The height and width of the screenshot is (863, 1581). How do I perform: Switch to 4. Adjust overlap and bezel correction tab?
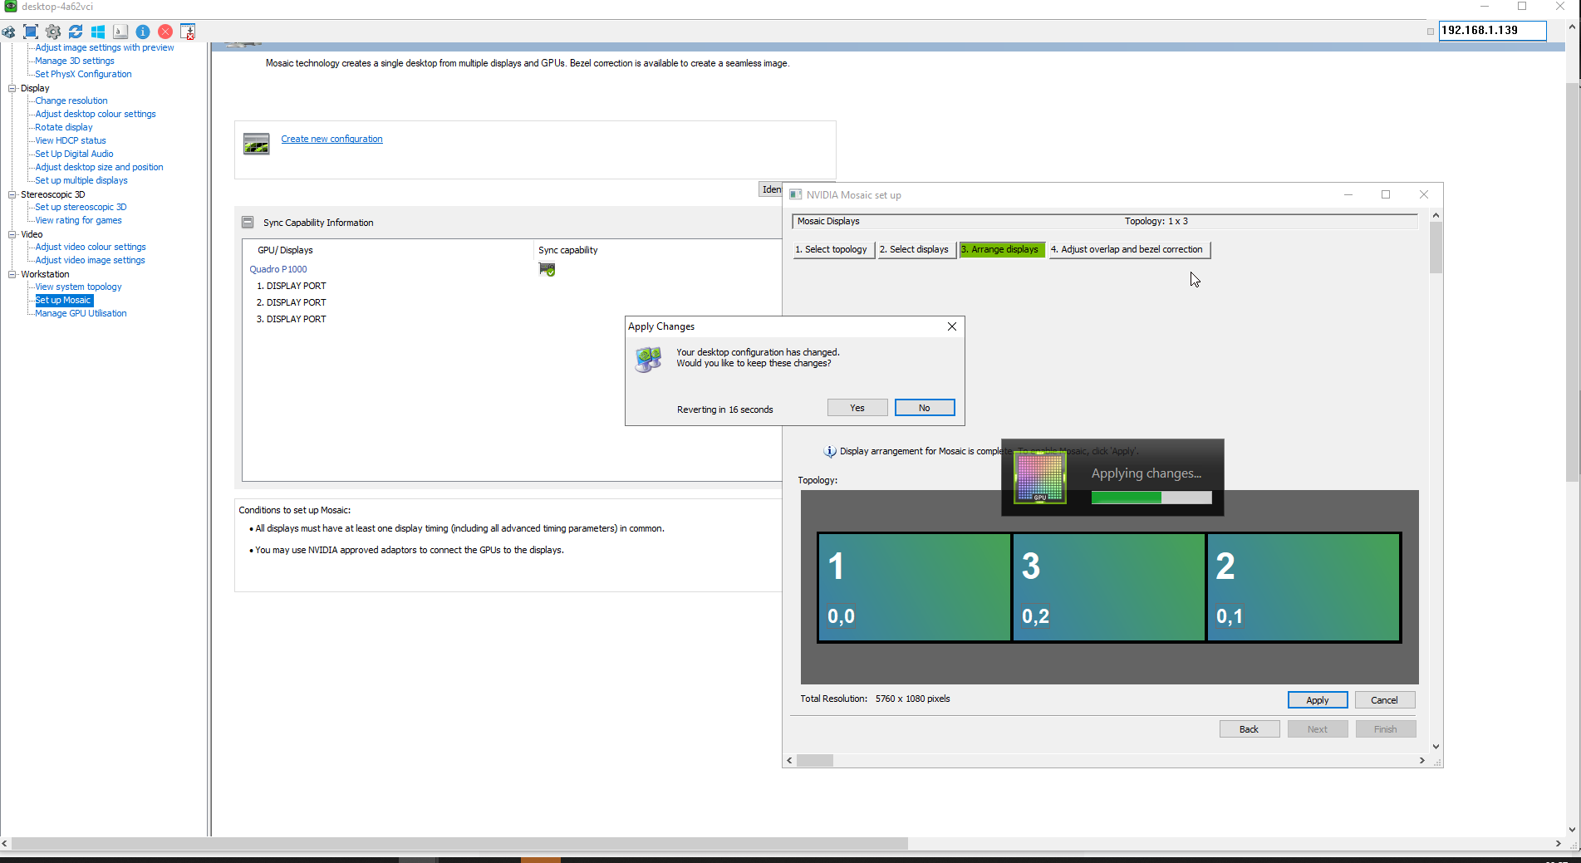1130,249
